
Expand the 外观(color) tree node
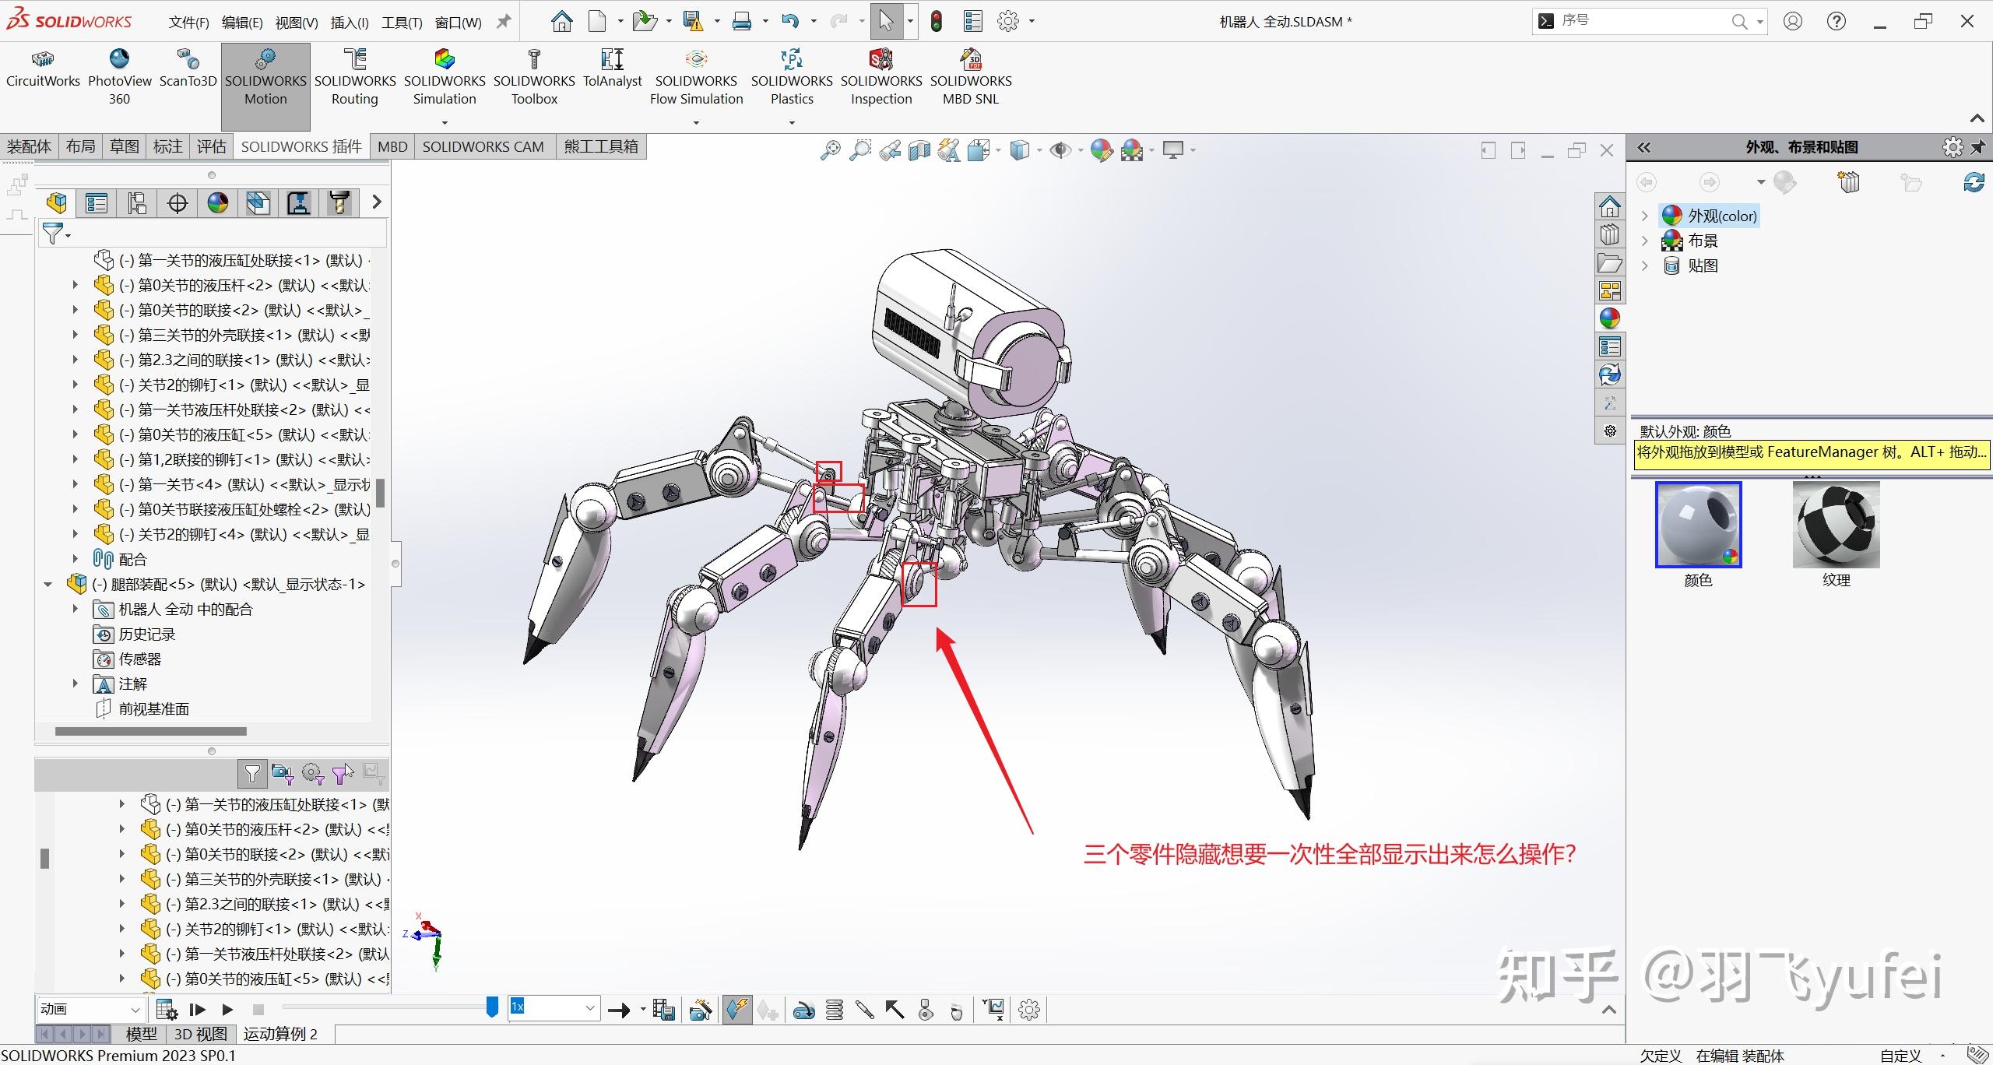click(1645, 216)
